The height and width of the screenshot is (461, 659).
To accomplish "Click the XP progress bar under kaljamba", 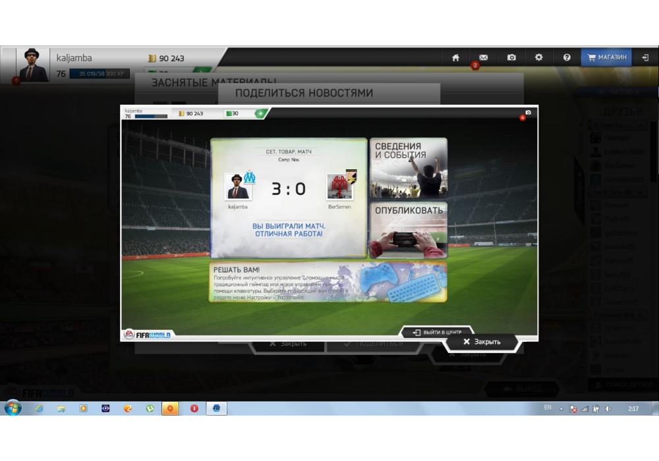I will [100, 74].
